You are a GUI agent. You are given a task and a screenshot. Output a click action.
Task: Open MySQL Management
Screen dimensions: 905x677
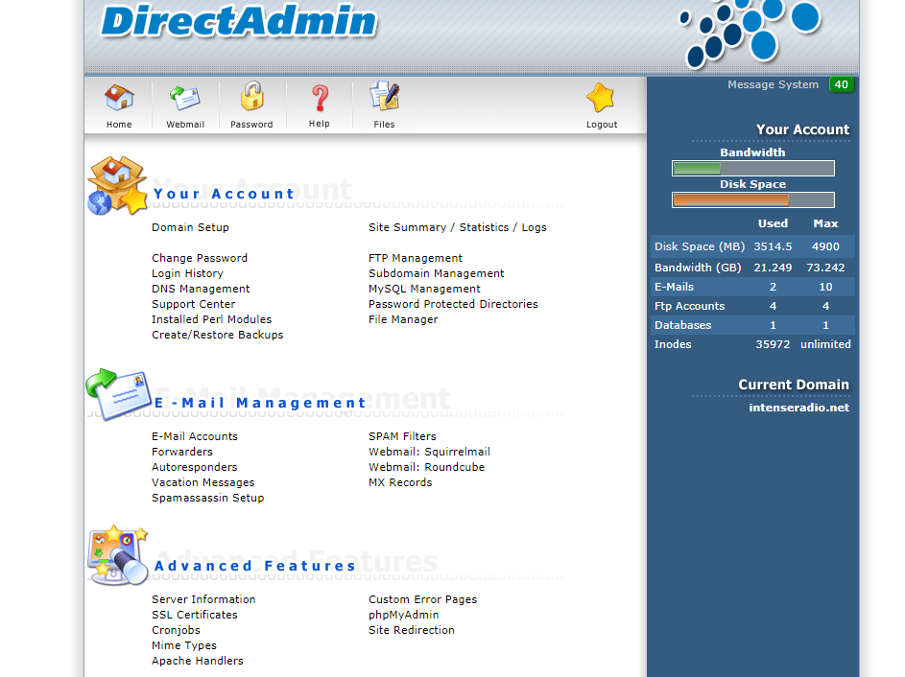pyautogui.click(x=424, y=289)
